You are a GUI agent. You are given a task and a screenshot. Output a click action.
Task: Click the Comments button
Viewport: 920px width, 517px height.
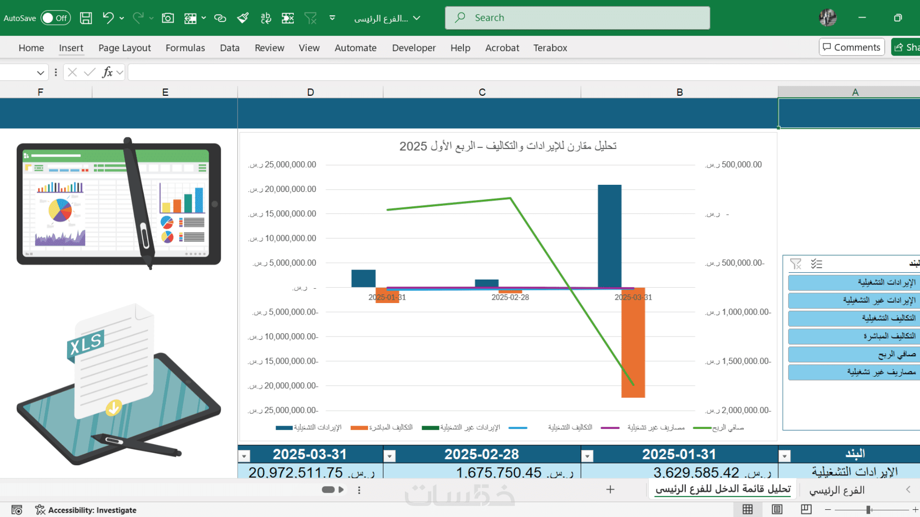[851, 47]
